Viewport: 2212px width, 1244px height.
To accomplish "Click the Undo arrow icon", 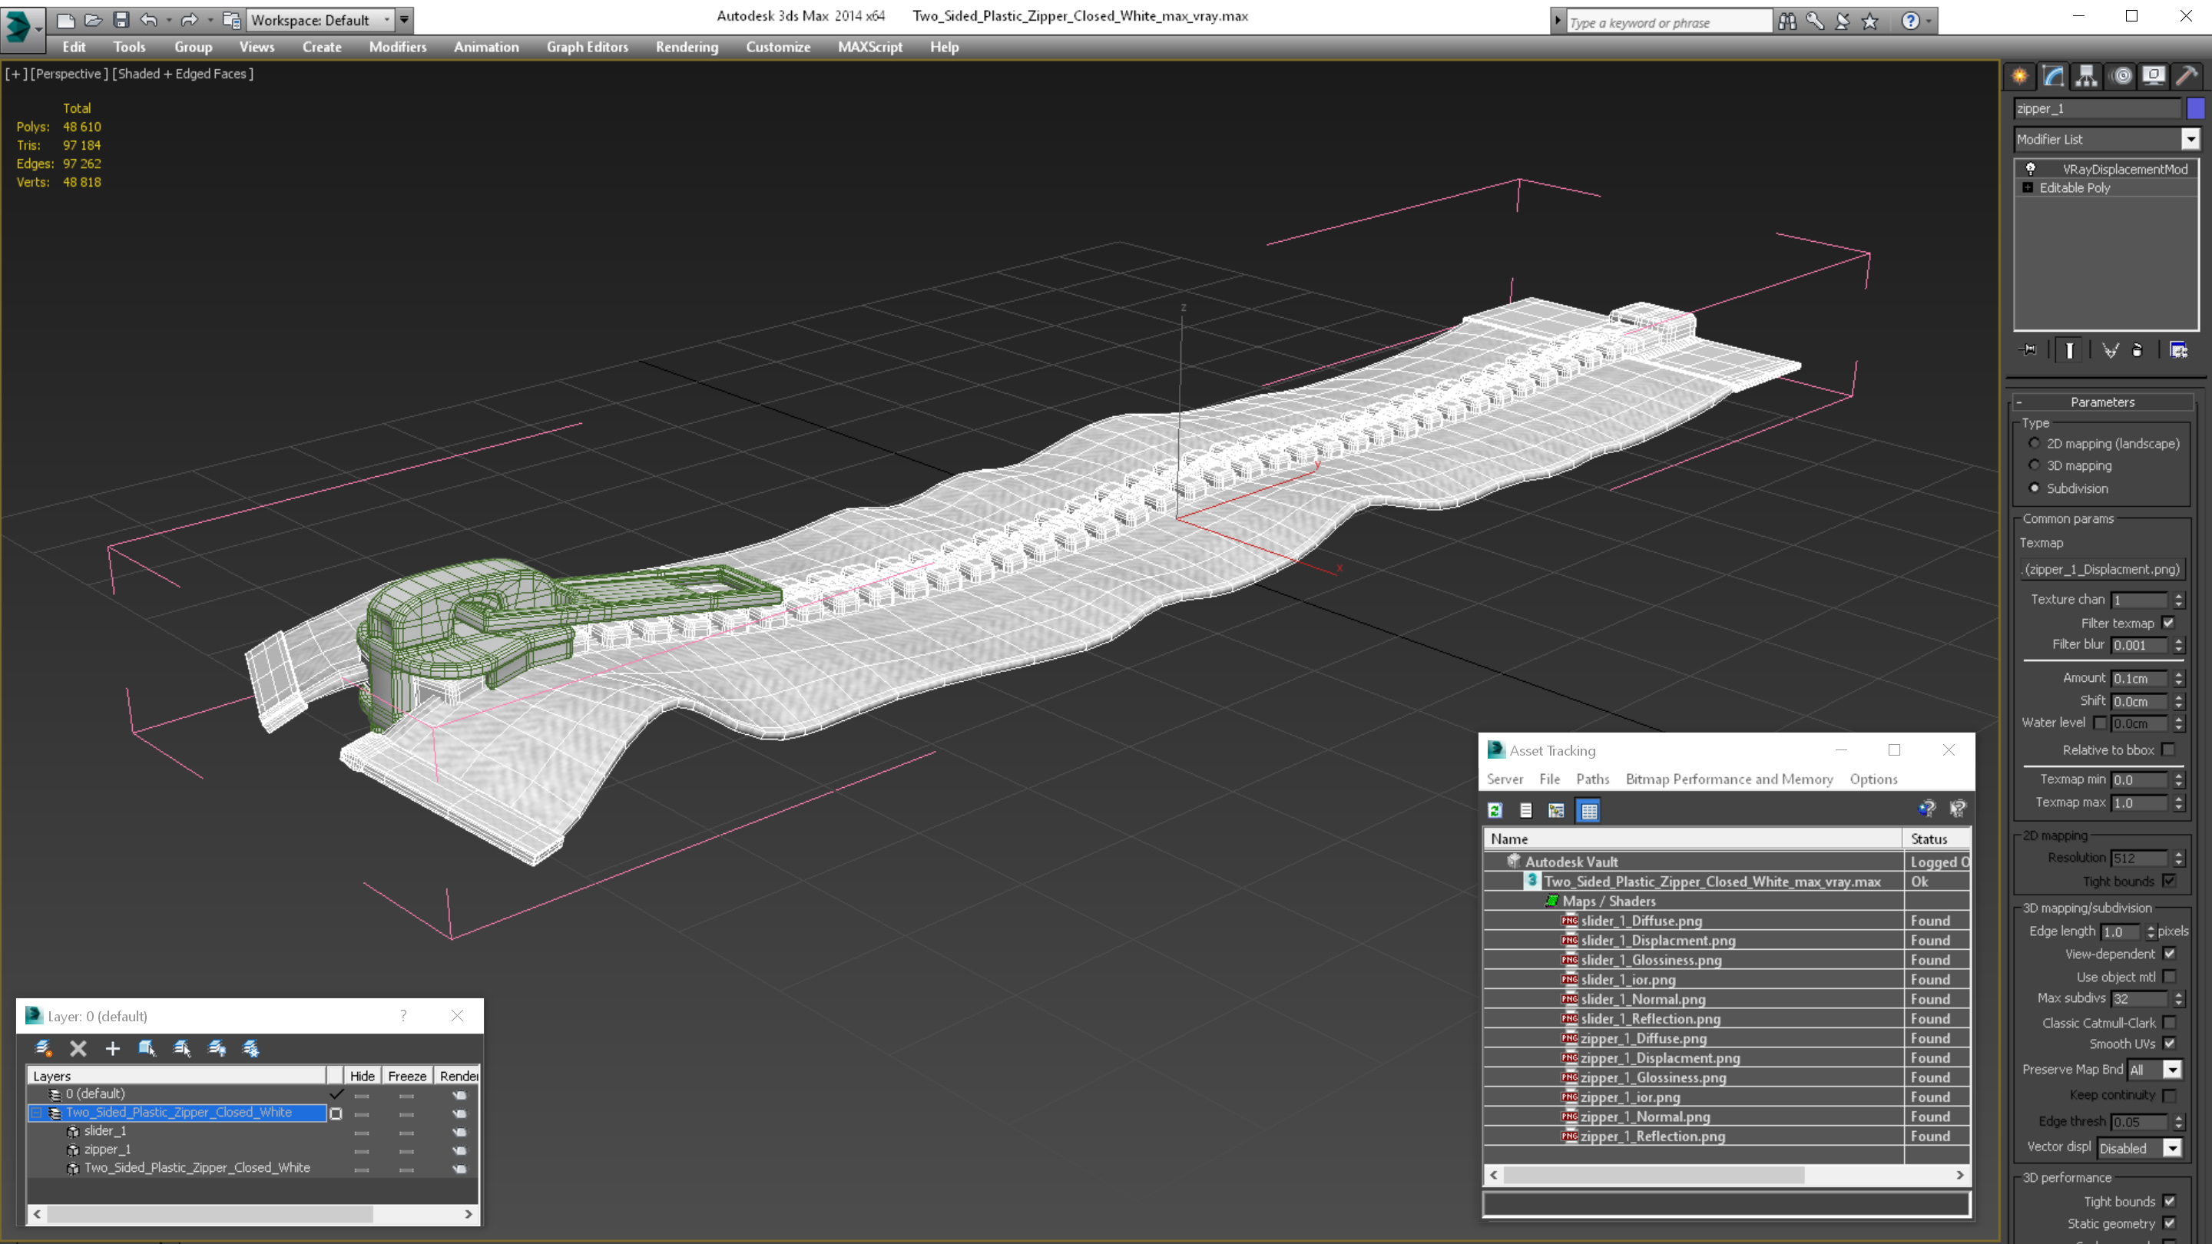I will click(x=148, y=20).
